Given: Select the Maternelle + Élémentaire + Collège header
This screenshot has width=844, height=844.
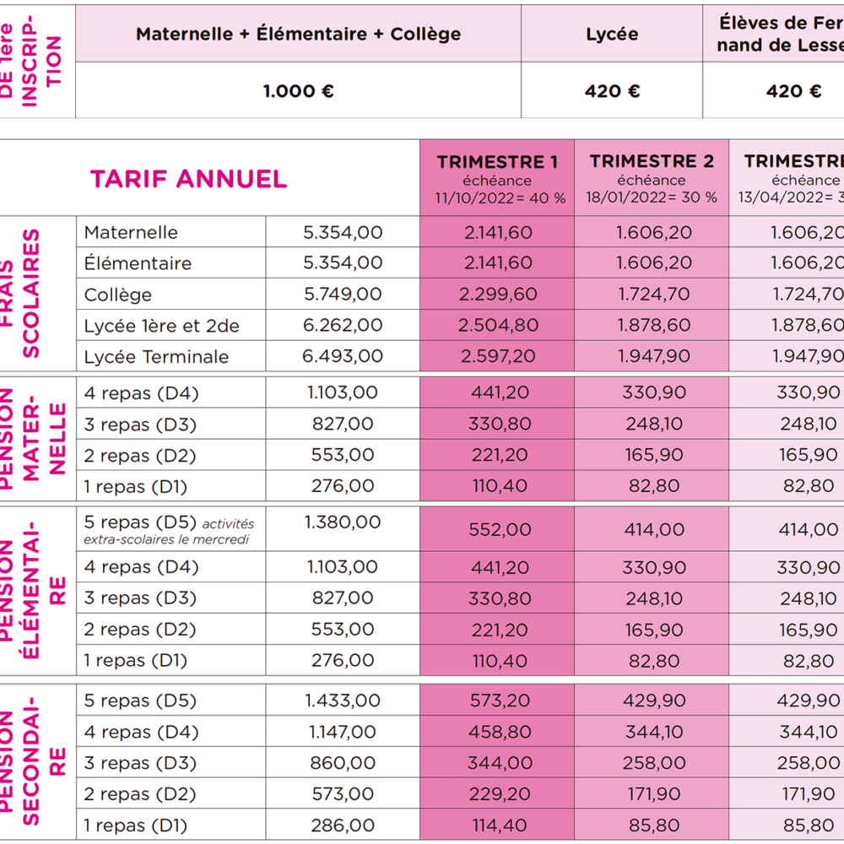Looking at the screenshot, I should click(298, 35).
